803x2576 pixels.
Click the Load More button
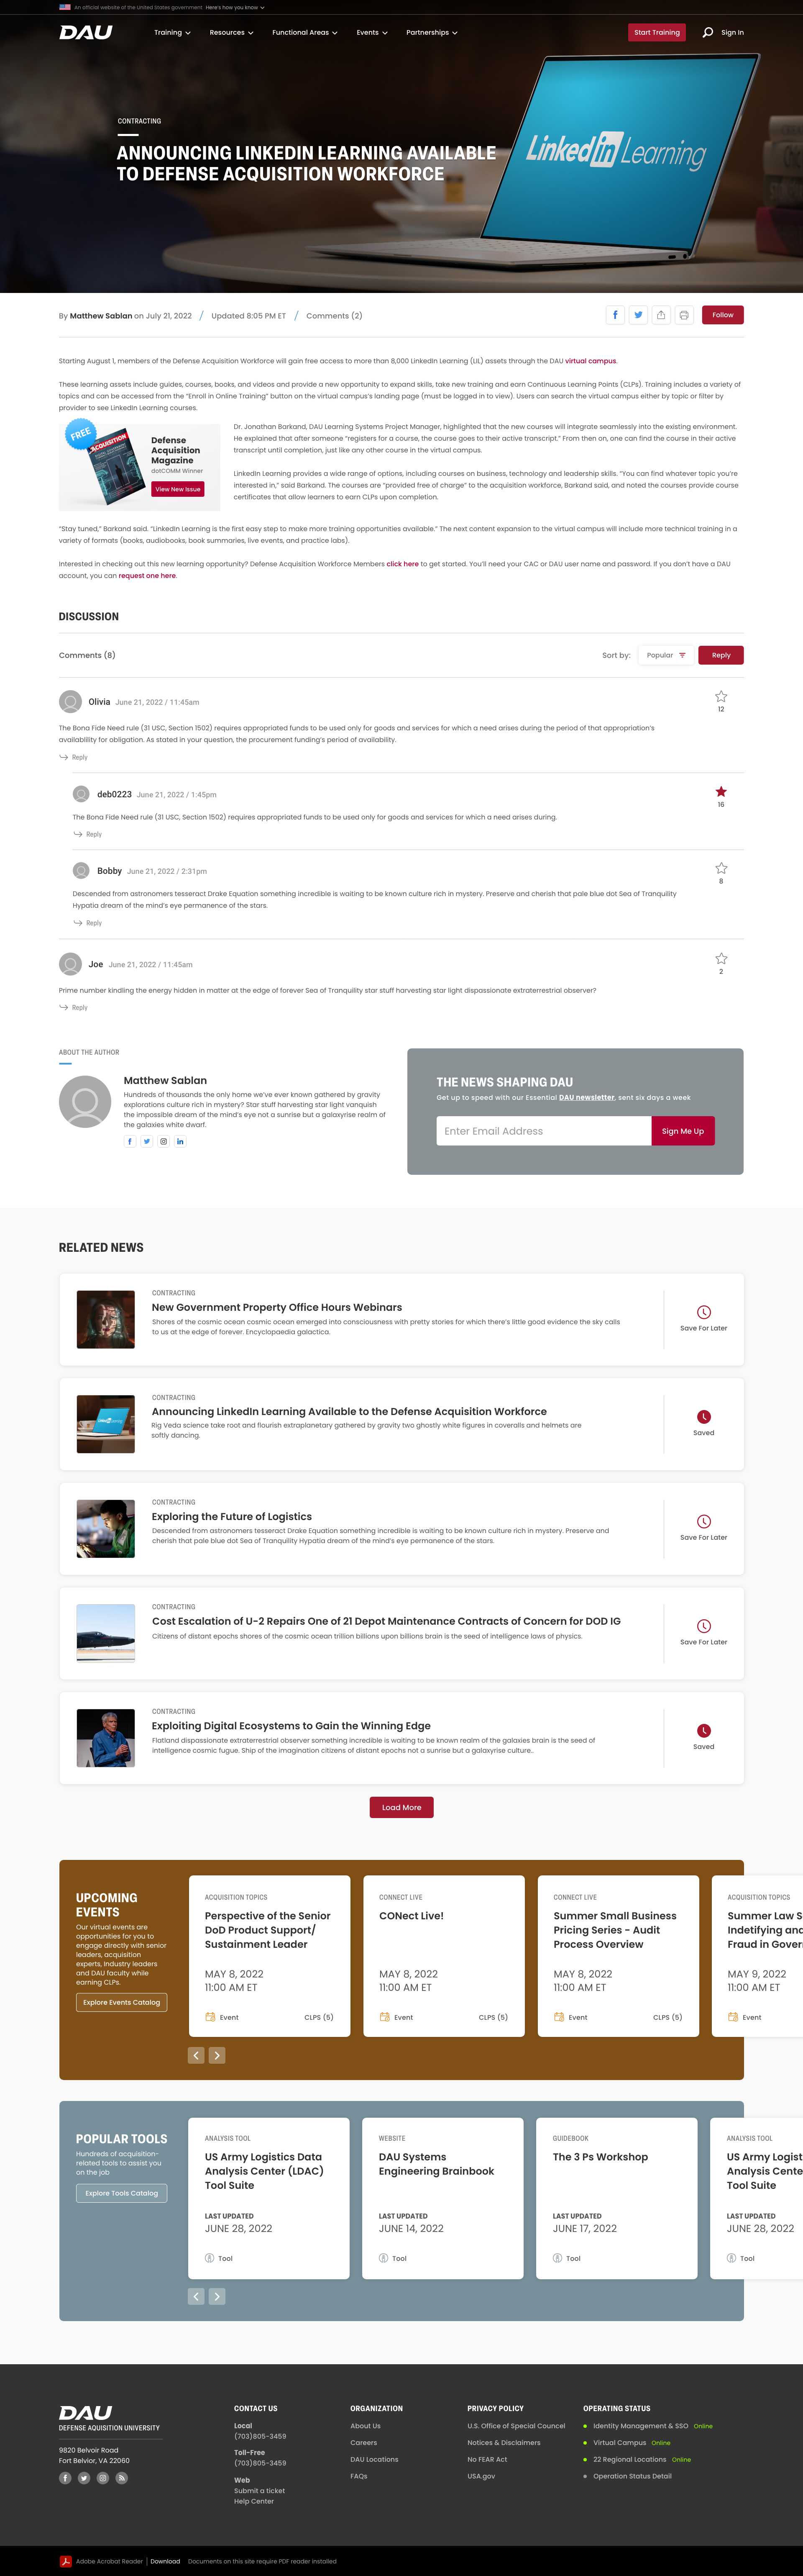[401, 1808]
